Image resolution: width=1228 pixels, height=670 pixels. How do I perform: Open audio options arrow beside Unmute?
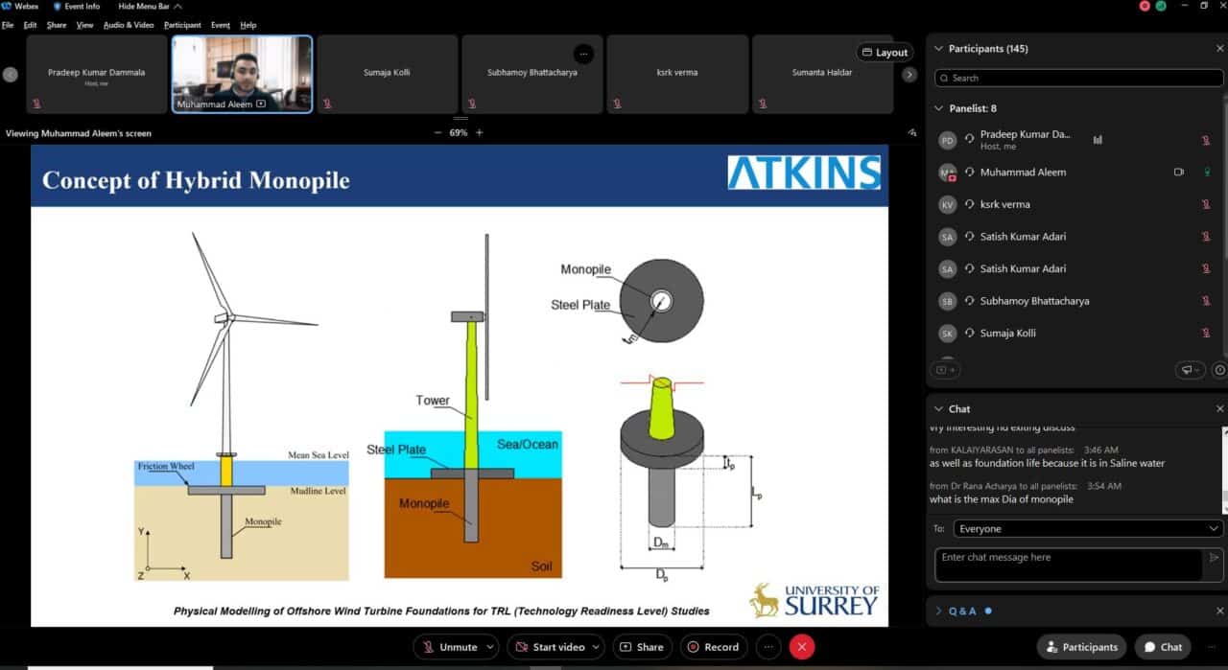pyautogui.click(x=492, y=647)
